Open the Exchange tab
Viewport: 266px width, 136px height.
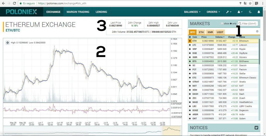(x=53, y=12)
